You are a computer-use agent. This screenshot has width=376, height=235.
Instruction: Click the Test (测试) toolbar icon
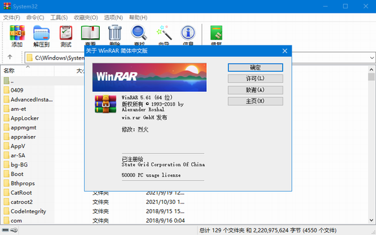[66, 33]
